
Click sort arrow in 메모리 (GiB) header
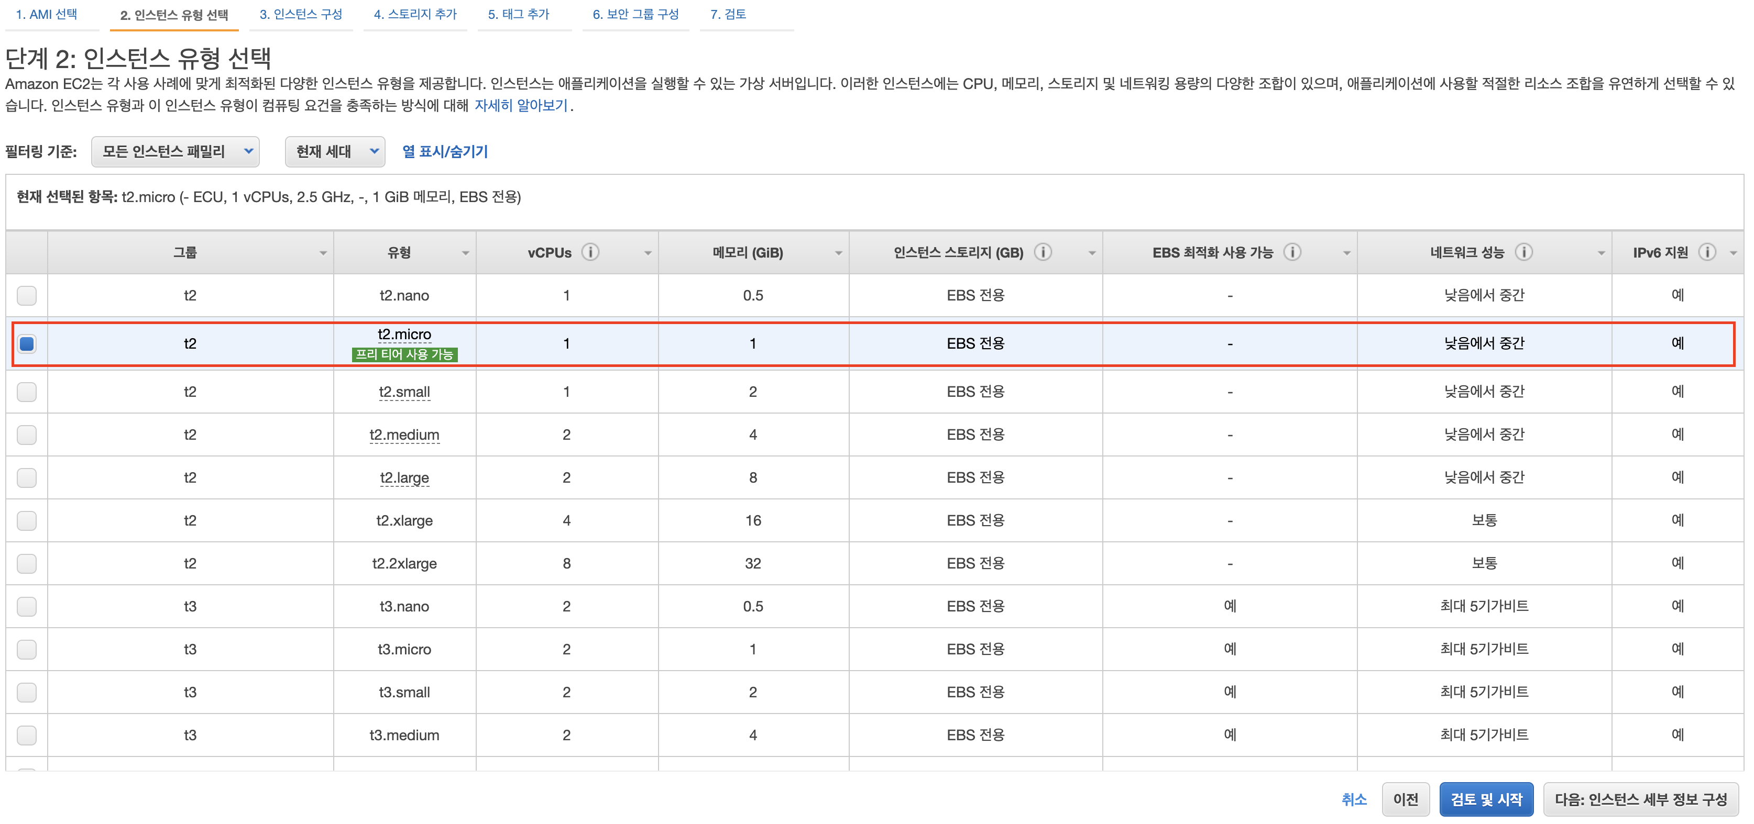coord(838,253)
